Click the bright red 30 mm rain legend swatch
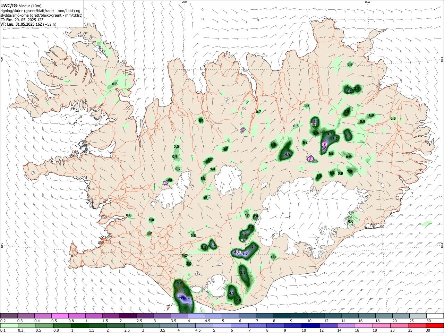Viewport: 444px width, 333px height. coord(435,325)
